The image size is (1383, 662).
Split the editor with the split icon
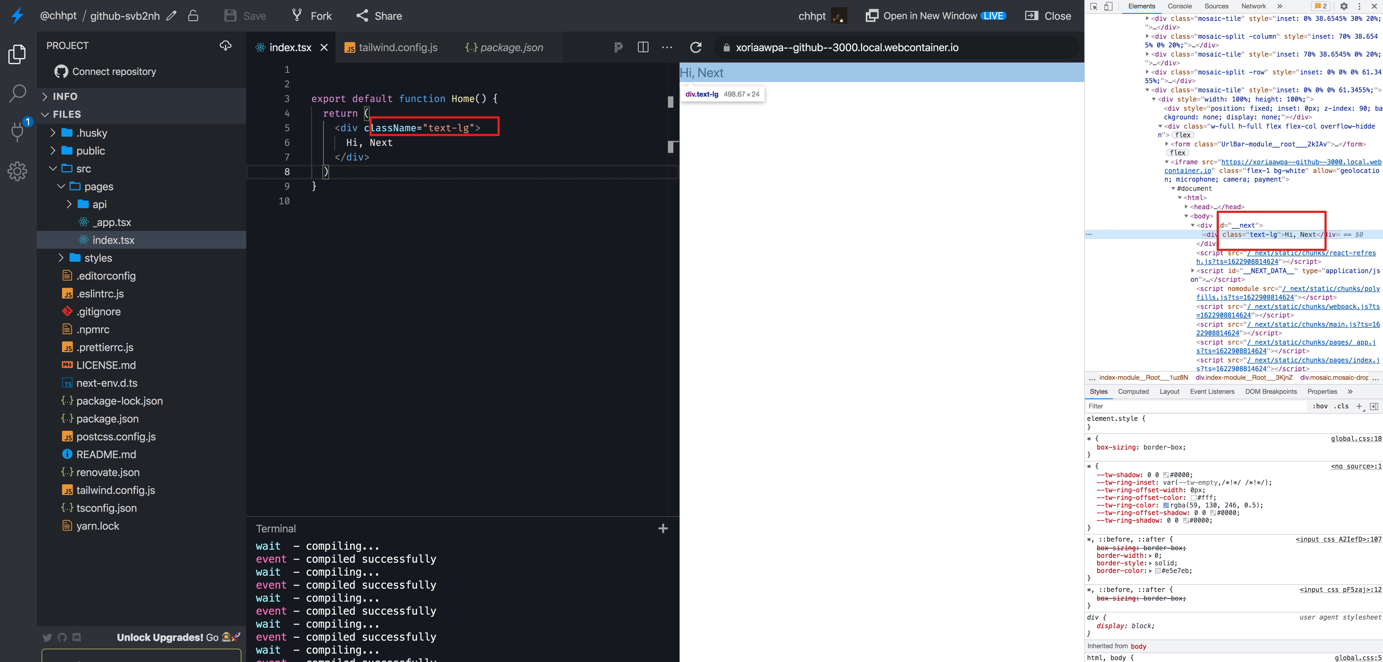tap(643, 47)
